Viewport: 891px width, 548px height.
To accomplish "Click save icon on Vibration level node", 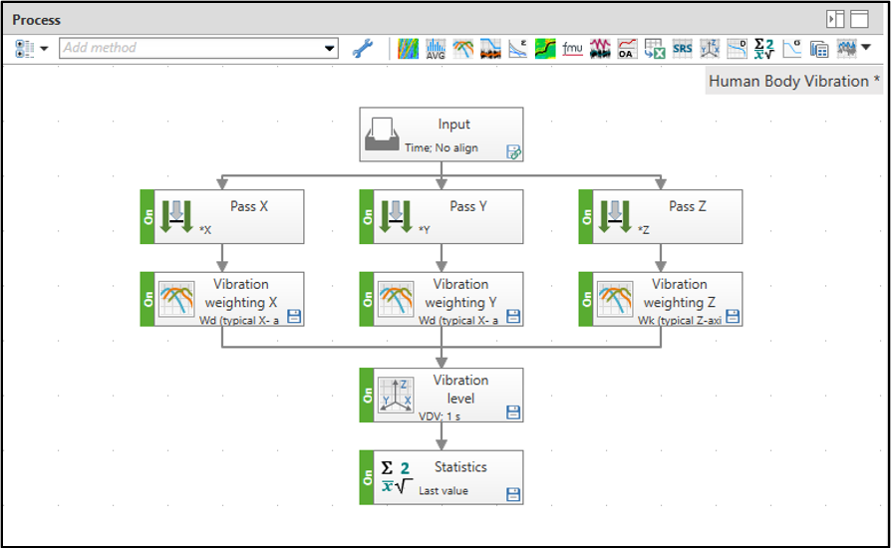I will (513, 412).
